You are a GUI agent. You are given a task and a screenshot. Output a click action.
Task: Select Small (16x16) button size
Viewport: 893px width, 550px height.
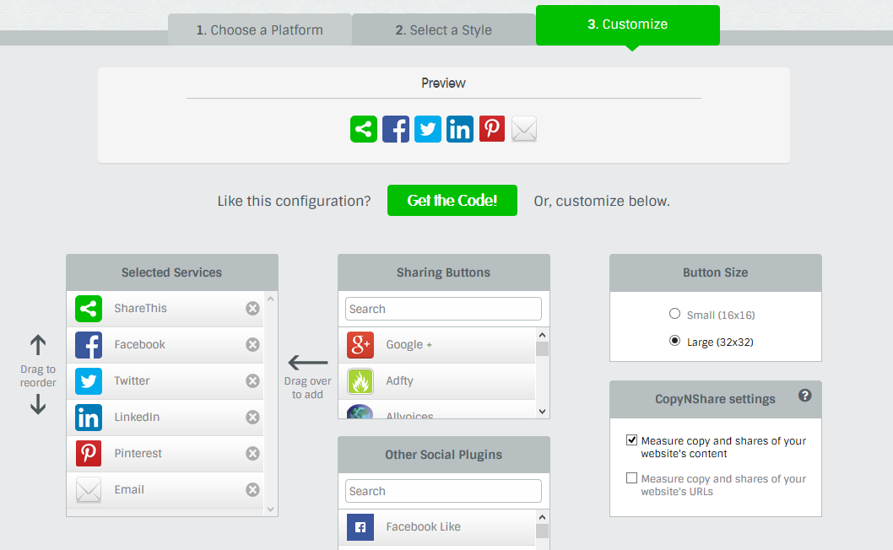tap(674, 314)
